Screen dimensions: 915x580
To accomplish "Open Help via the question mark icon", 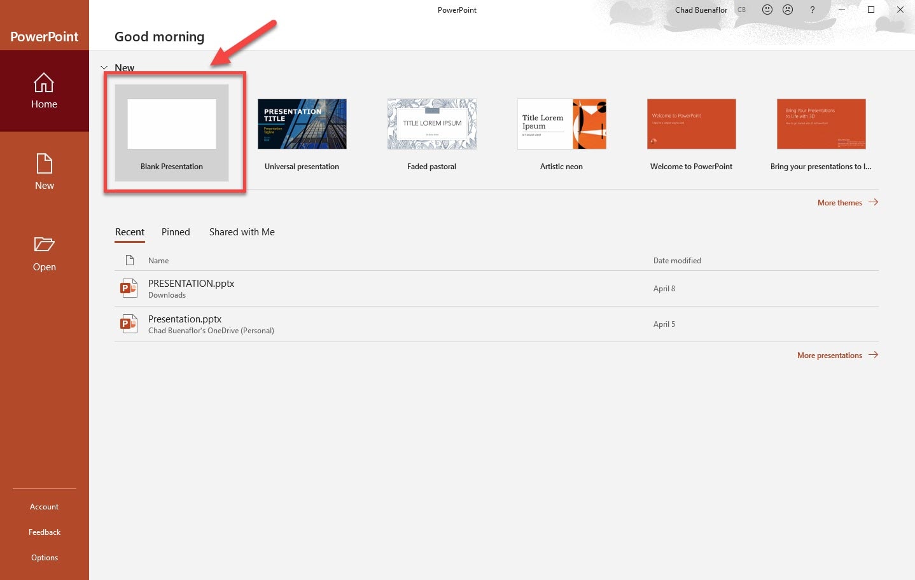I will pyautogui.click(x=813, y=10).
